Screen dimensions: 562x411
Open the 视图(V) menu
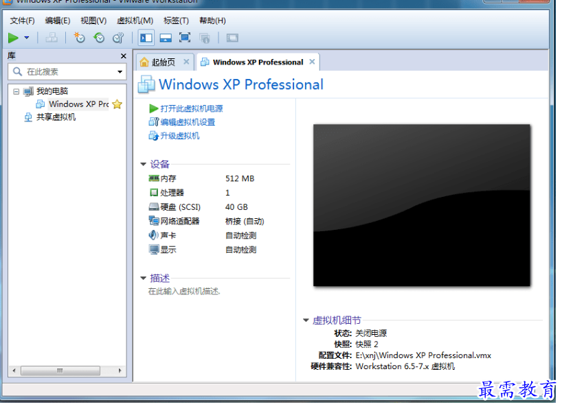[93, 21]
